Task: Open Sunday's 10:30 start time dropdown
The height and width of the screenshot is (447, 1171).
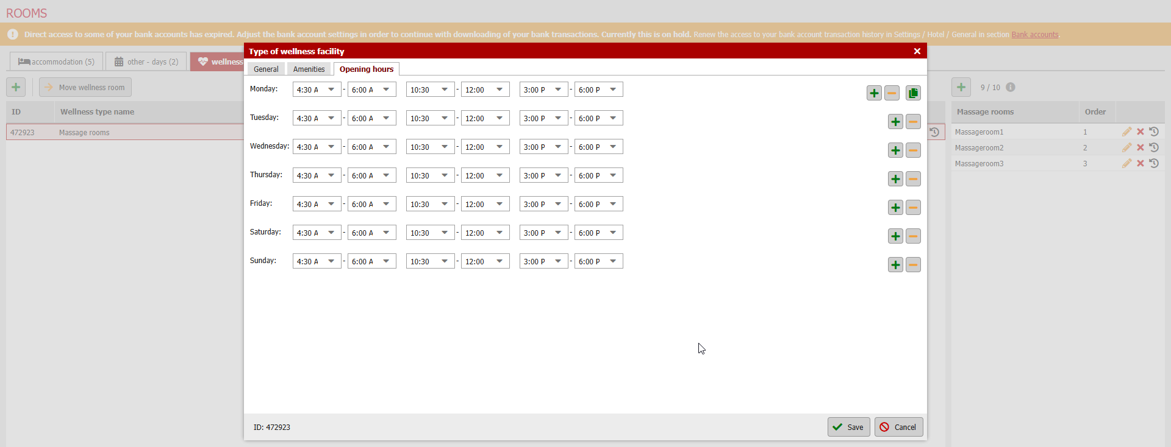Action: coord(431,261)
